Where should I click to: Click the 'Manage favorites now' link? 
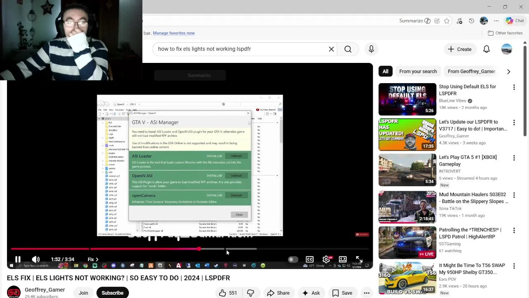(x=174, y=33)
